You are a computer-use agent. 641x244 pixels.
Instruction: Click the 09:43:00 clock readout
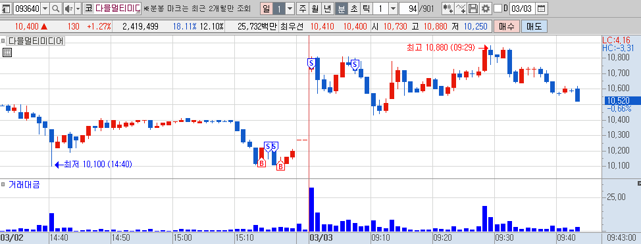[x=621, y=237]
